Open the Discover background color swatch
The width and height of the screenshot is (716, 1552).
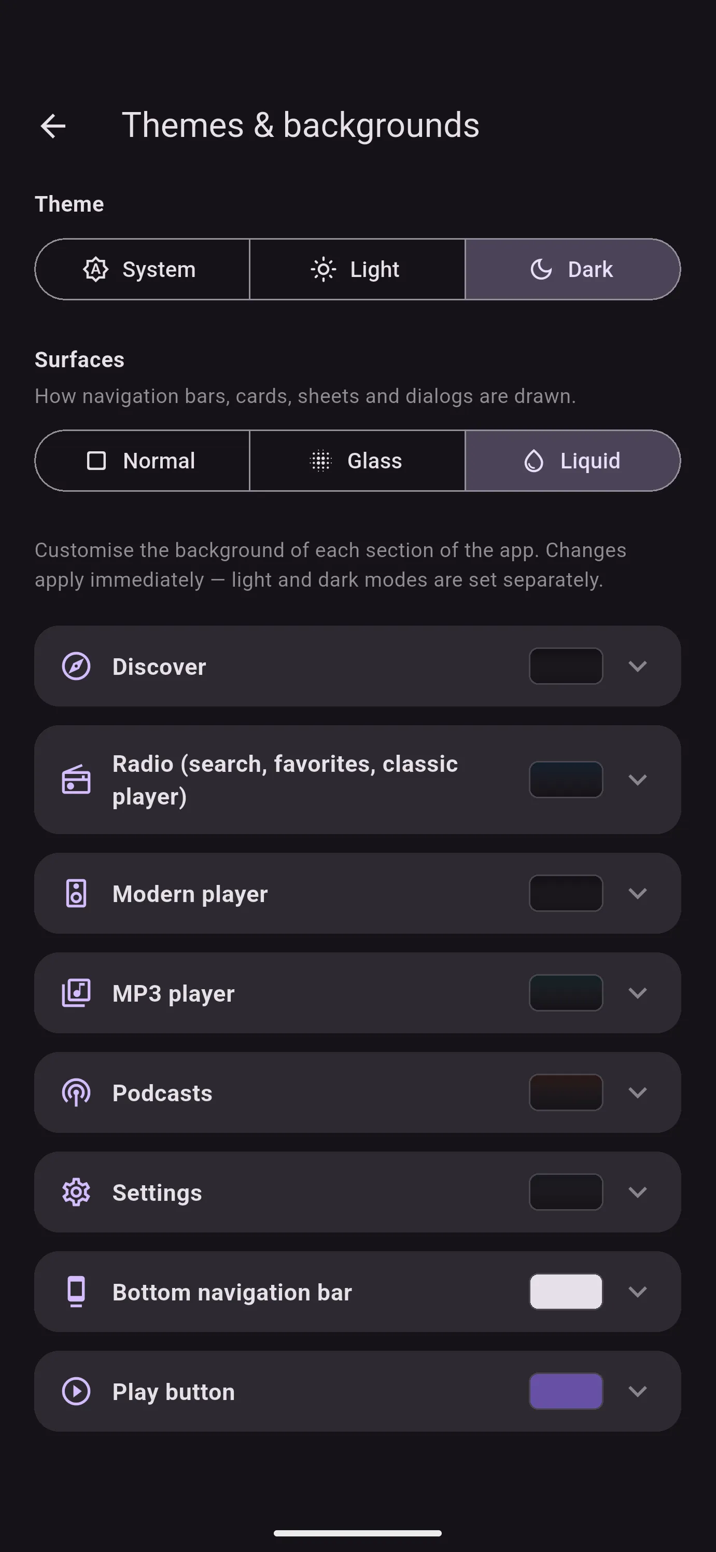click(566, 667)
